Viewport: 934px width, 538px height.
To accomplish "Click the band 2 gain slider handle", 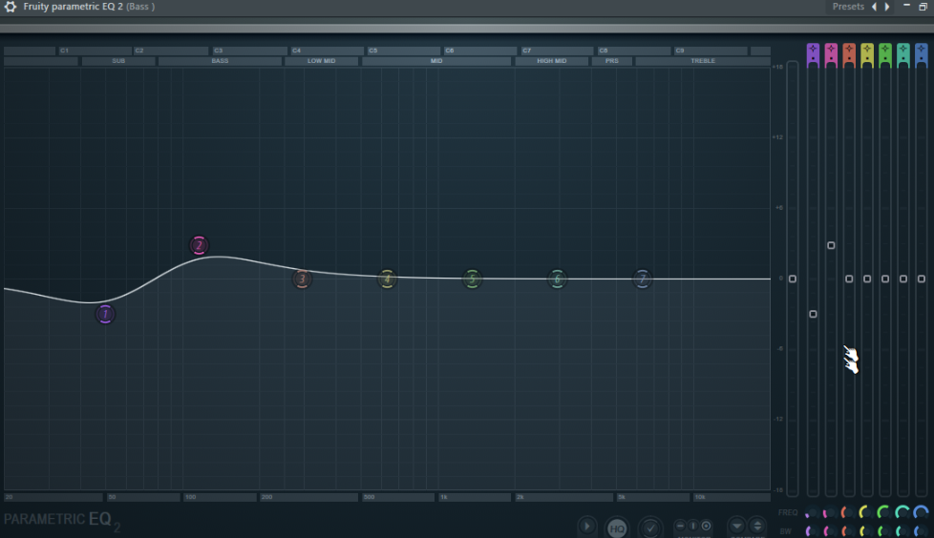I will 831,245.
